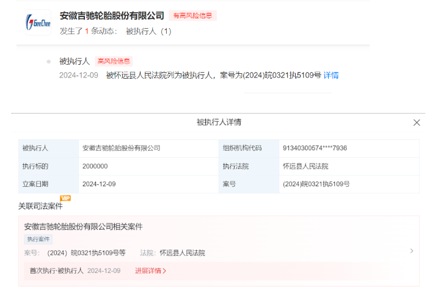The height and width of the screenshot is (298, 432).
Task: Click the 执行标的 amount 2000000
Action: 95,166
